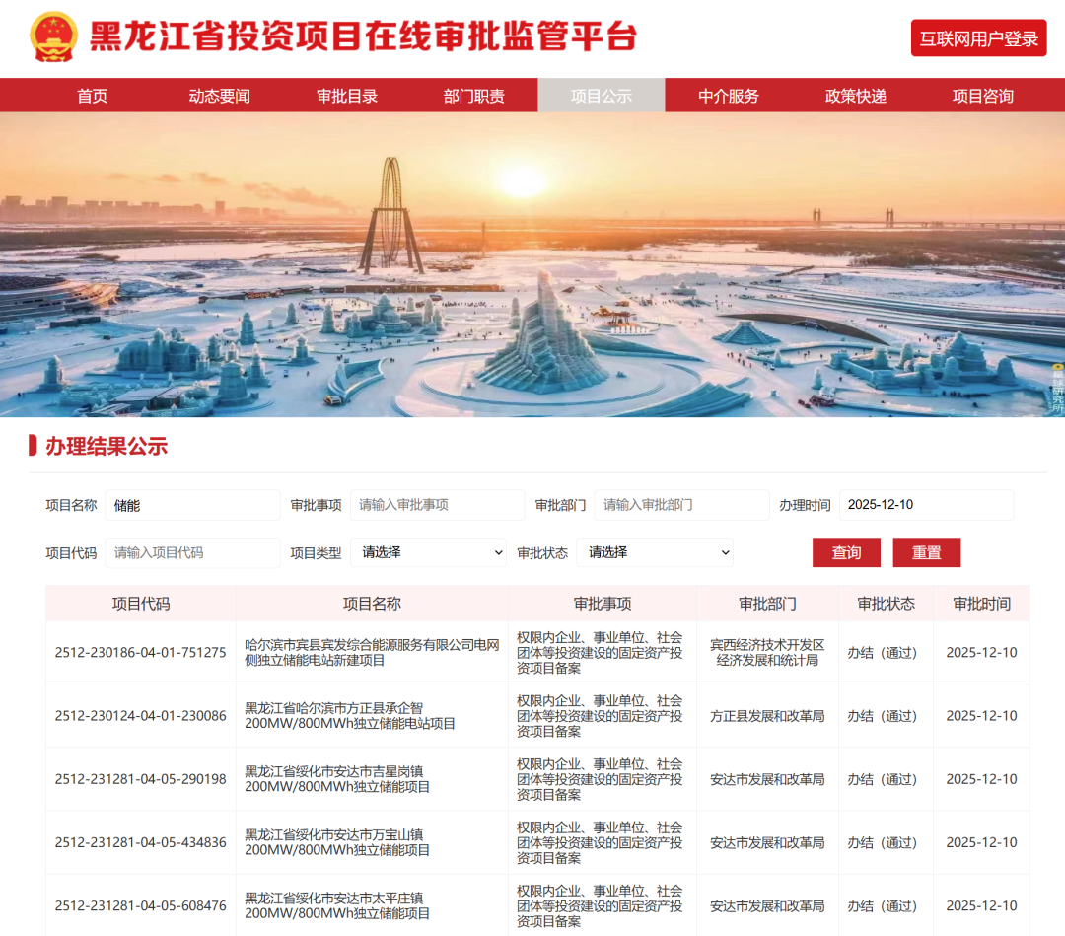The image size is (1065, 936).
Task: Expand the 项目类型 dropdown
Action: point(429,553)
